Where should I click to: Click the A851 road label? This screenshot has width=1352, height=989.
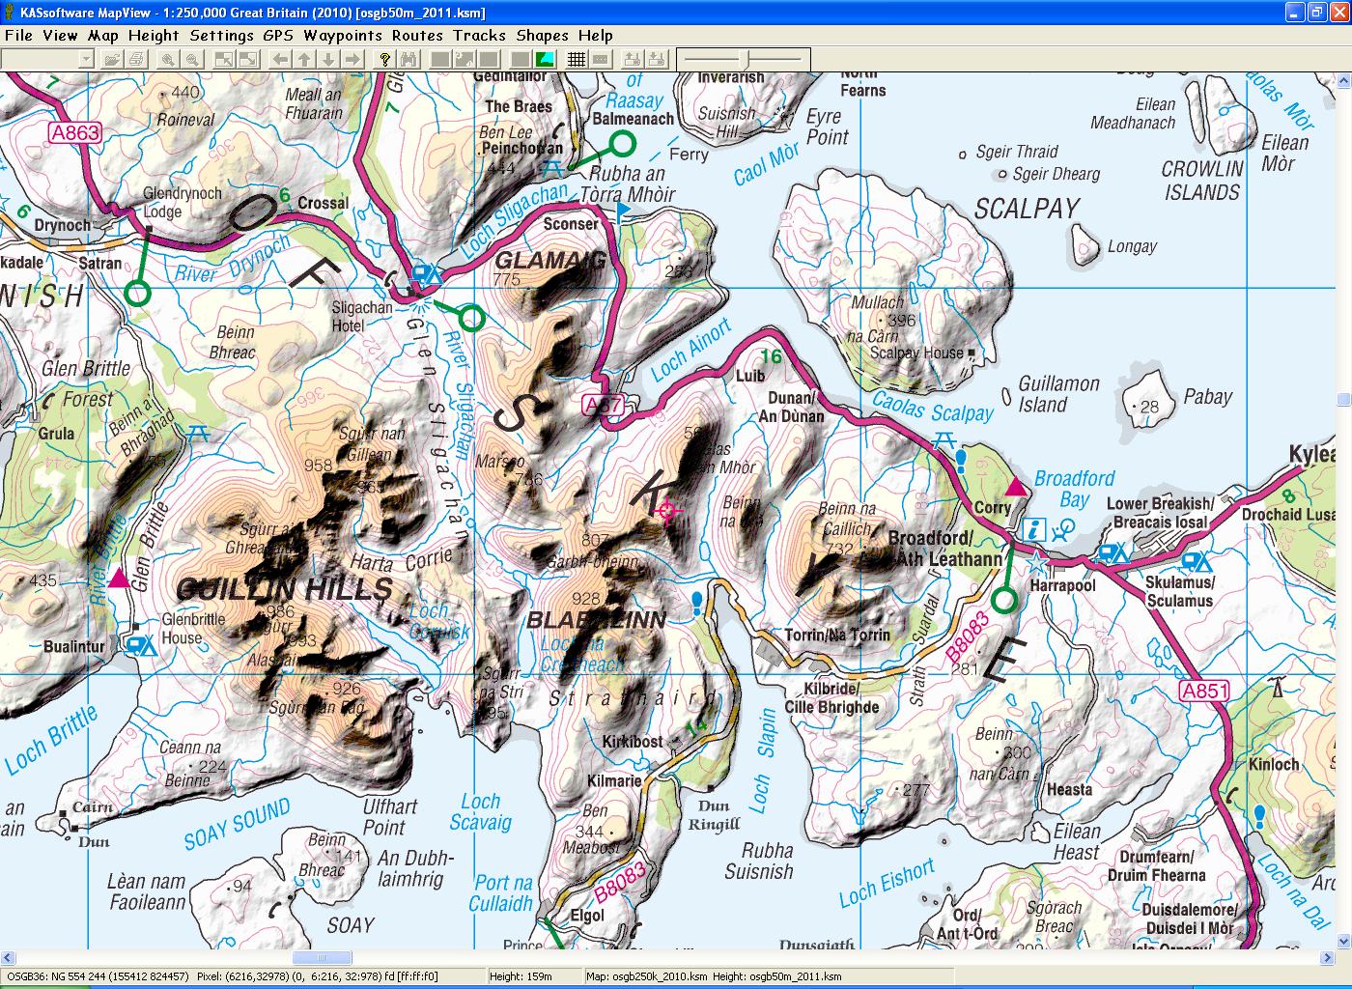1204,691
